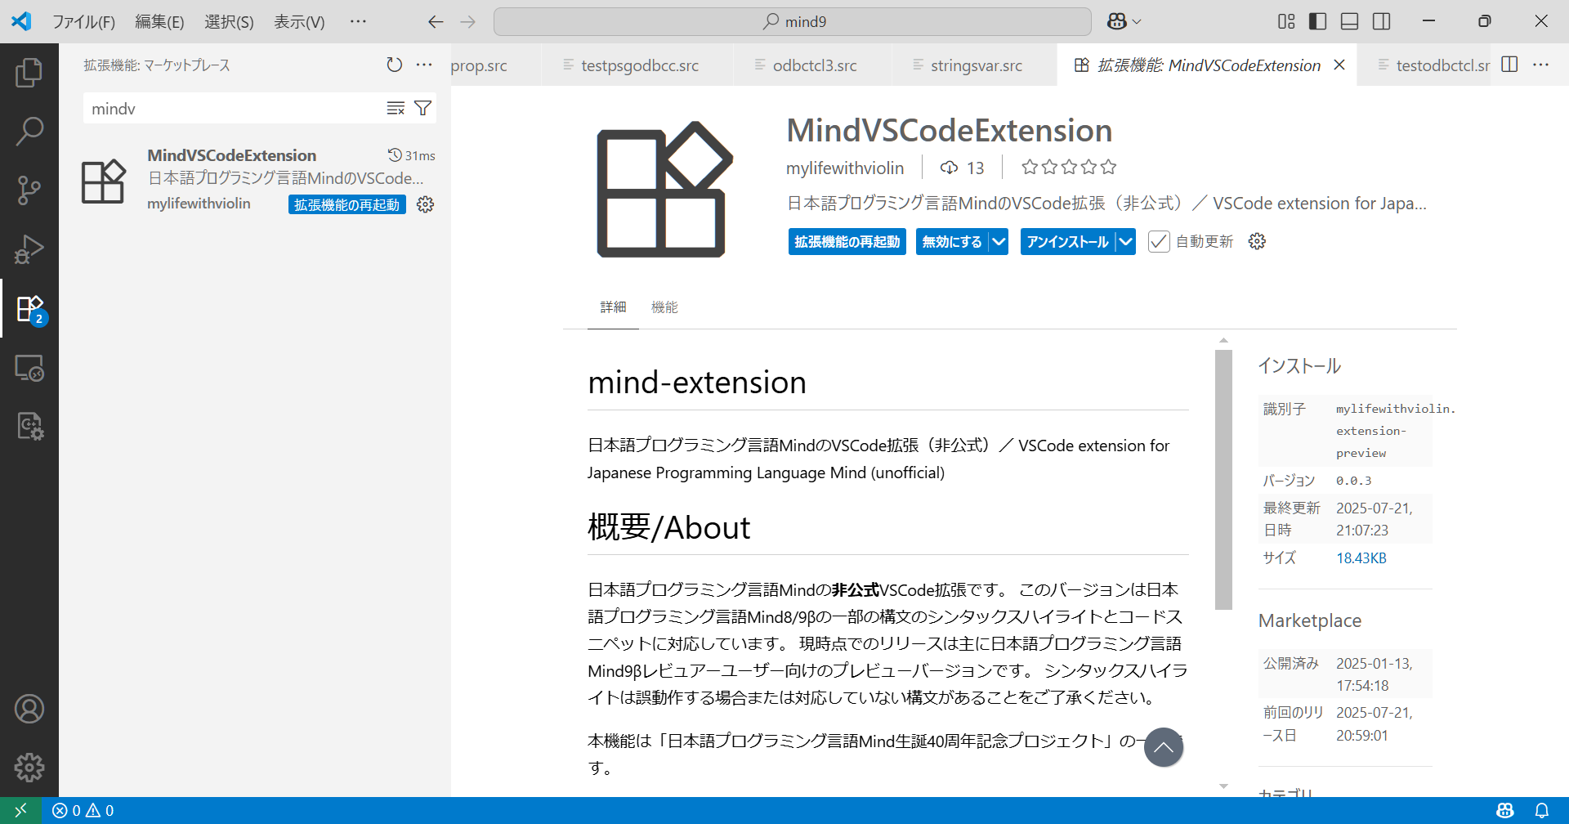Screen dimensions: 1569x824
Task: Expand the 無効にする dropdown arrow
Action: click(998, 241)
